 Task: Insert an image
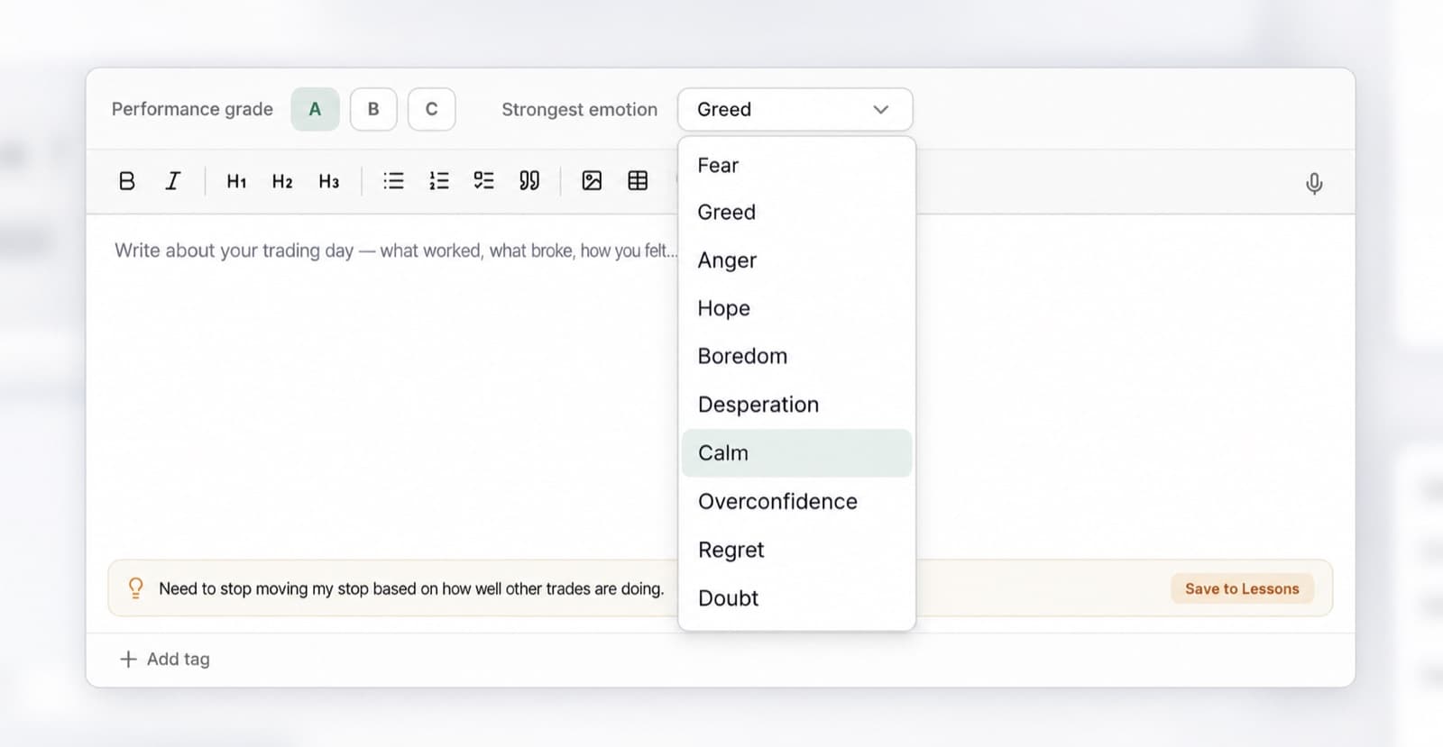(x=592, y=181)
